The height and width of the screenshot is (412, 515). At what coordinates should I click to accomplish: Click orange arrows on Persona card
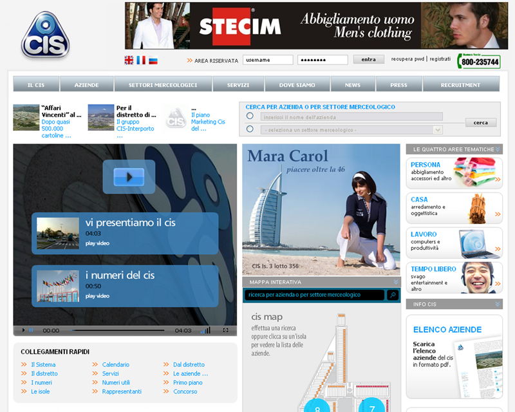click(498, 180)
